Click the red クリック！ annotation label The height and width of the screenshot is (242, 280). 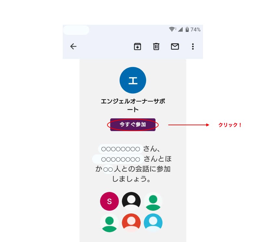[x=230, y=125]
